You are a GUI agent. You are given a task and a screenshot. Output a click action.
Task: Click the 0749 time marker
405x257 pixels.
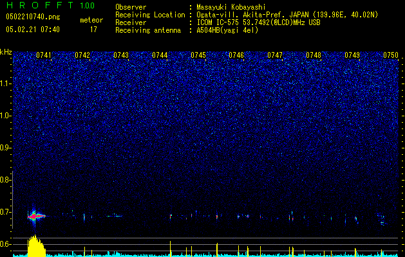352,55
